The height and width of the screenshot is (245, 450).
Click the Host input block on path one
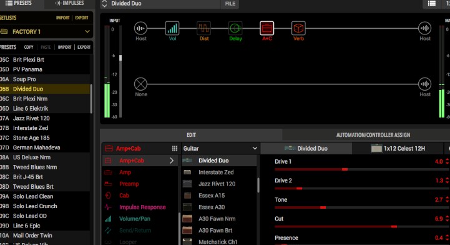(x=140, y=28)
